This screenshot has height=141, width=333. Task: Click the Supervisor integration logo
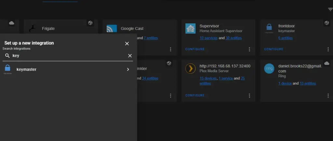(191, 28)
